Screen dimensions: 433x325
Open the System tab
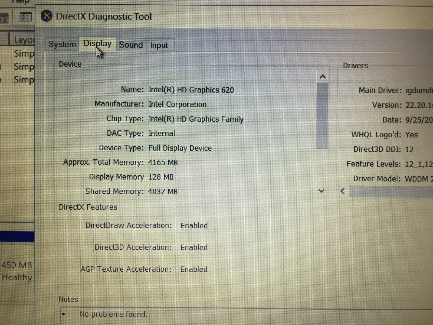pos(62,44)
